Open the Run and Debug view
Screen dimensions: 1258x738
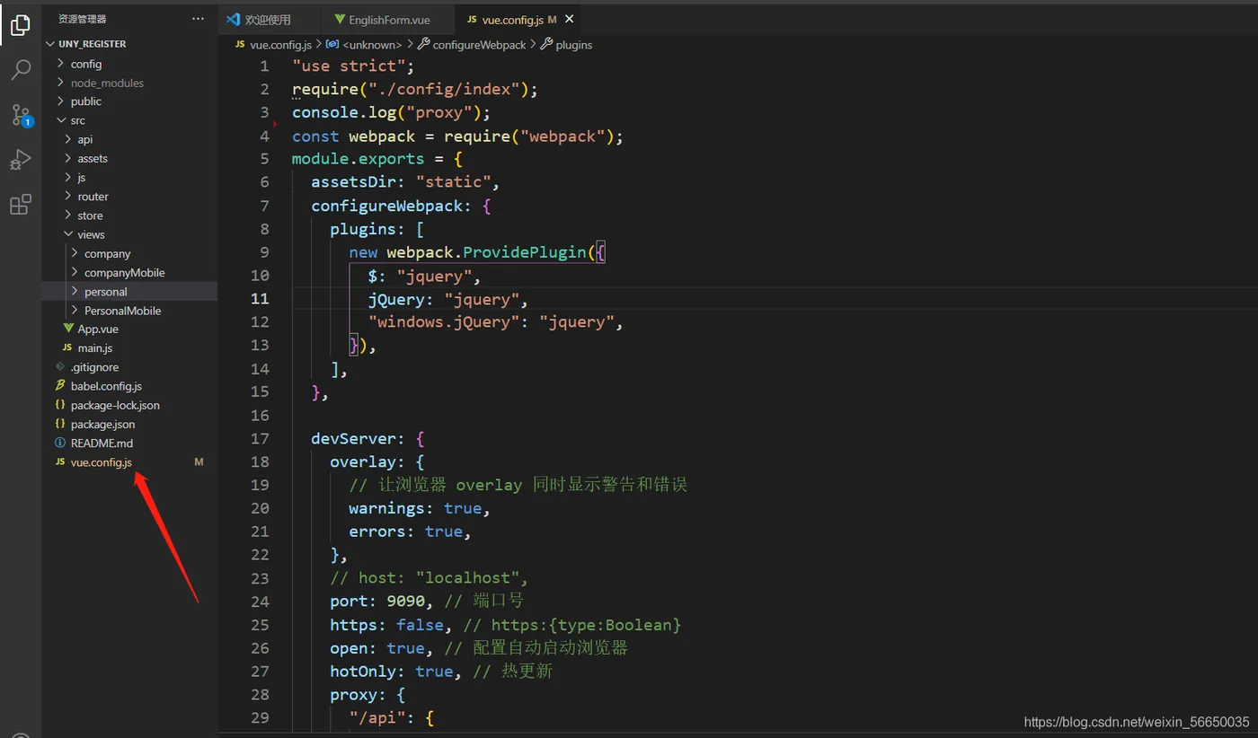point(20,160)
